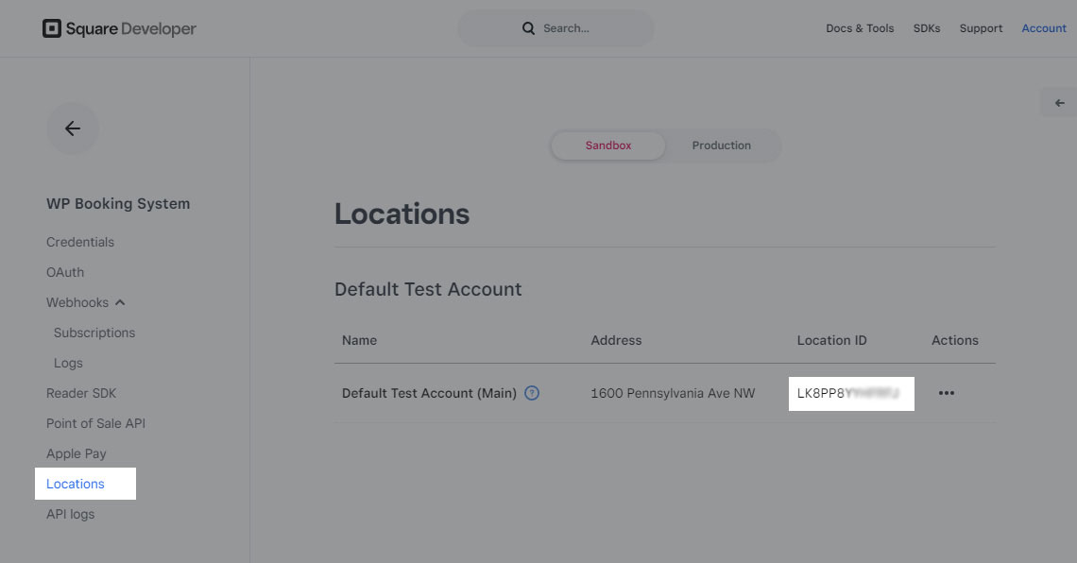Click the search magnifier icon
Image resolution: width=1077 pixels, height=563 pixels.
[528, 28]
